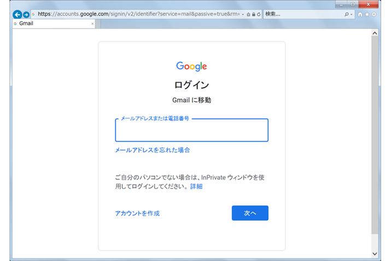Click the Gmail に移動 text
The height and width of the screenshot is (261, 391).
click(191, 100)
